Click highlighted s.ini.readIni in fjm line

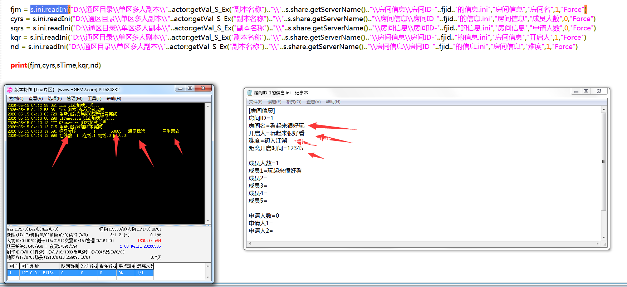49,10
